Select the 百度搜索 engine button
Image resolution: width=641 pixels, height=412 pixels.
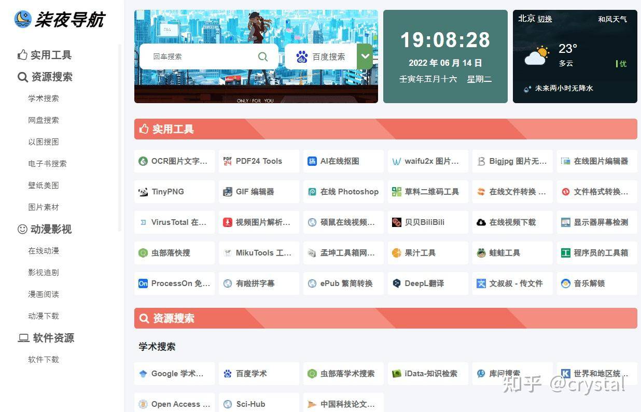(321, 56)
